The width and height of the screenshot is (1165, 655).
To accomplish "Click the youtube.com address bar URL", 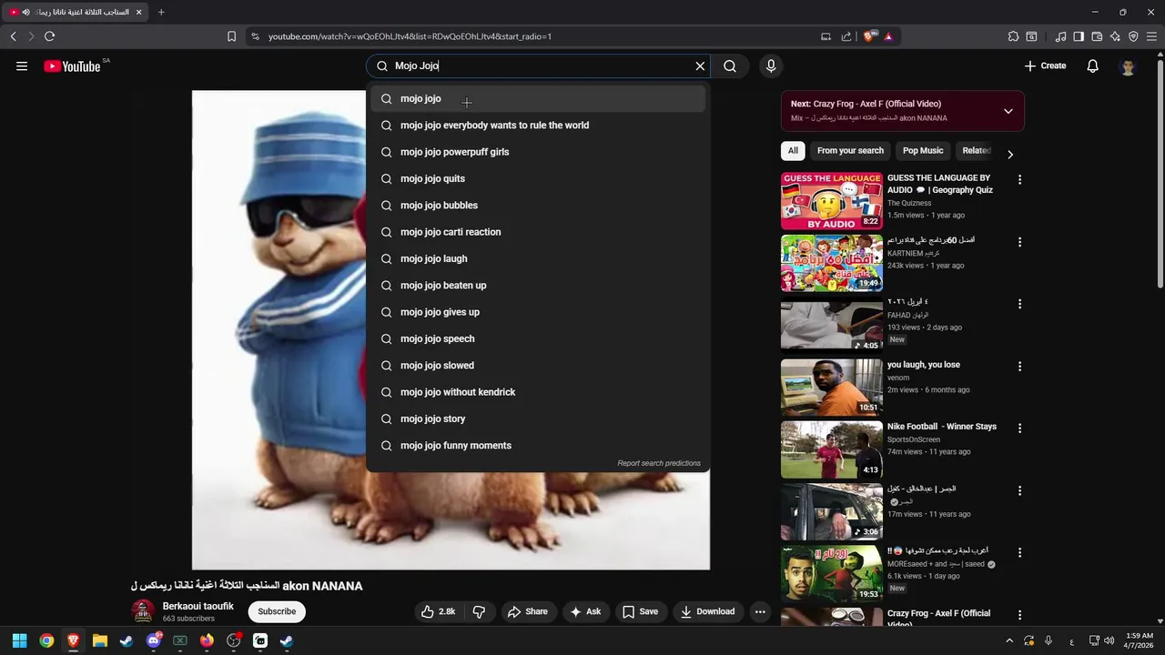I will (410, 36).
